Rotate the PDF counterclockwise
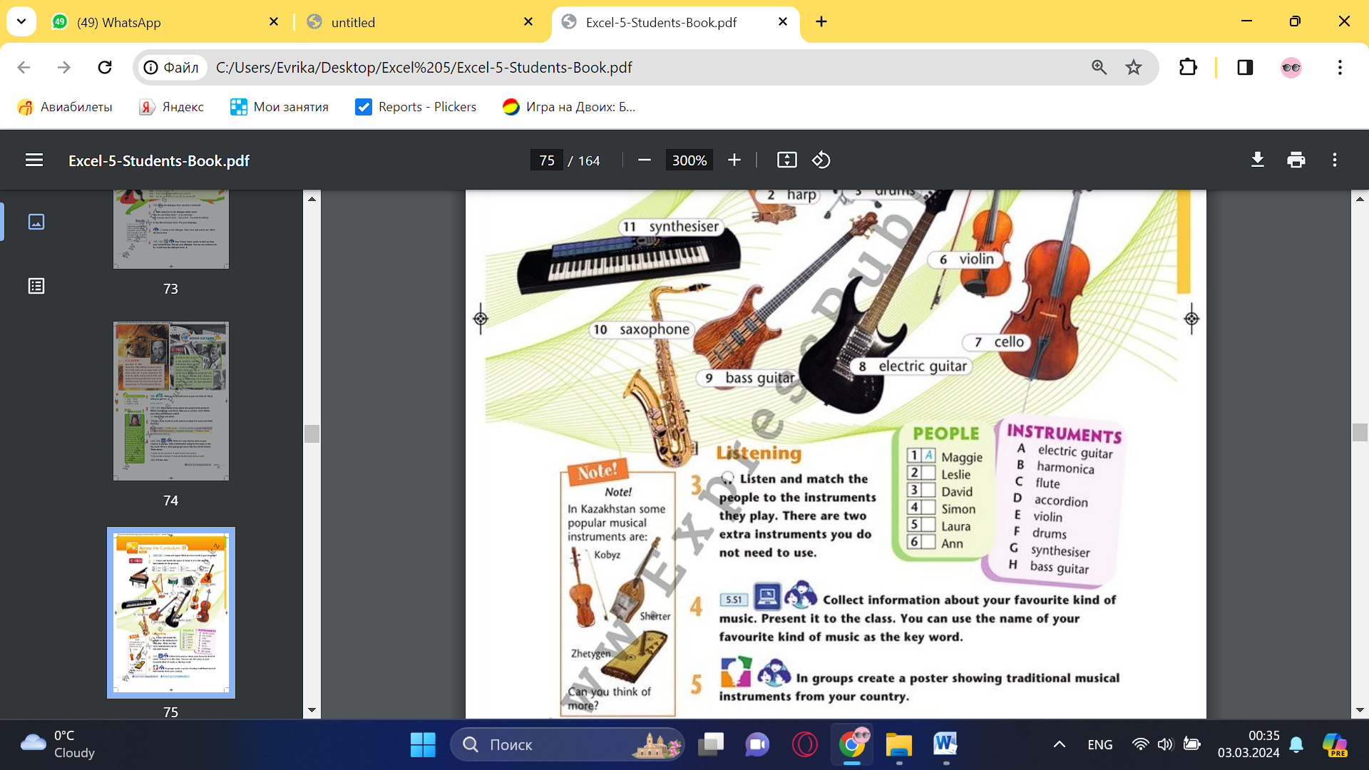 (x=821, y=160)
